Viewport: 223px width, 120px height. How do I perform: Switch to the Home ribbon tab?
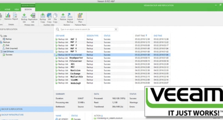point(7,10)
